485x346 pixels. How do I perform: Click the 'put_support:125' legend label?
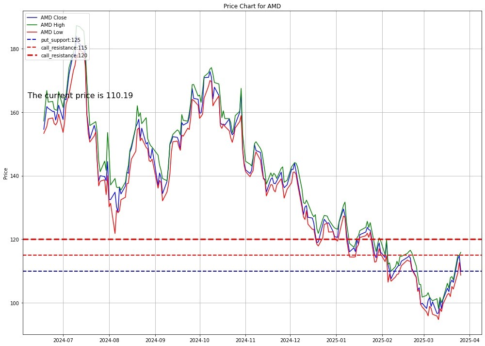coord(61,40)
